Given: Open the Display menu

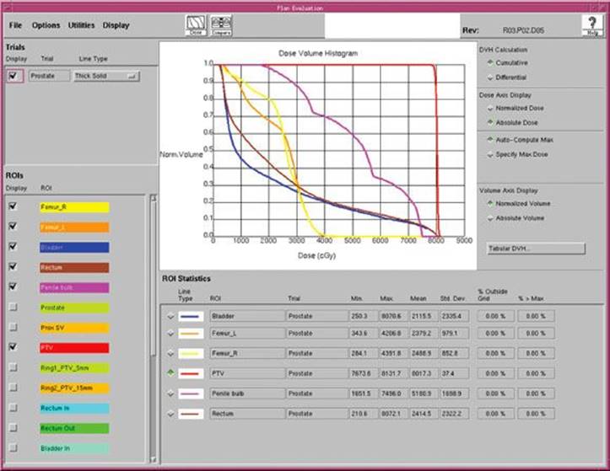Looking at the screenshot, I should click(116, 25).
